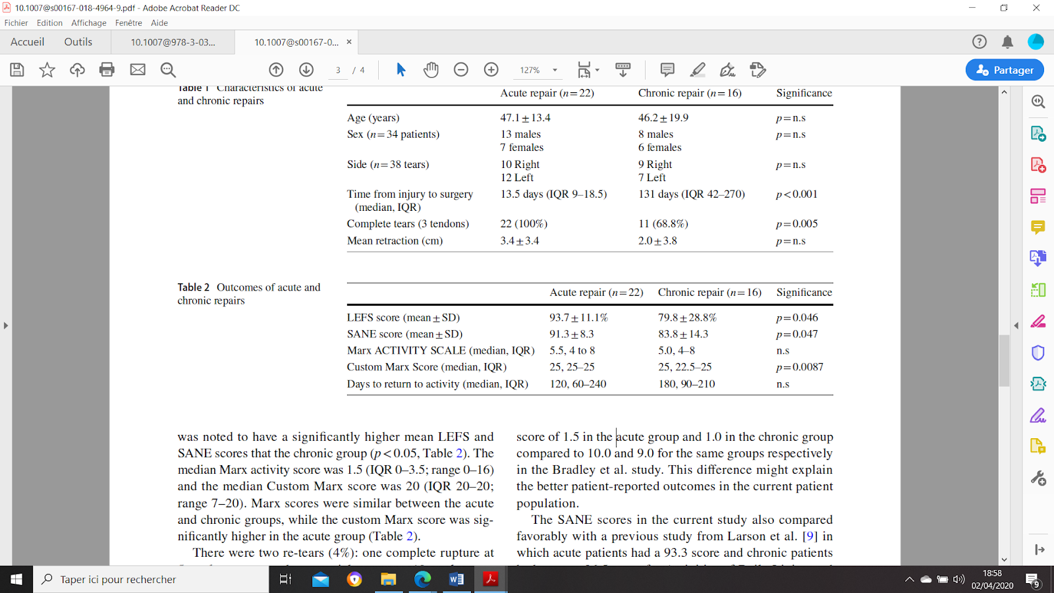Open the fit page options icon

click(588, 70)
